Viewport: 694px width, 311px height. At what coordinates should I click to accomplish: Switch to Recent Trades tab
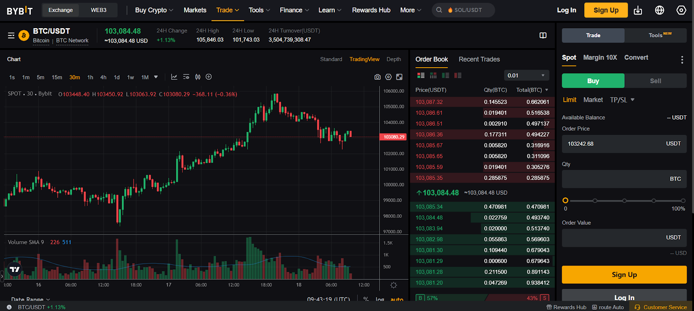pos(479,59)
